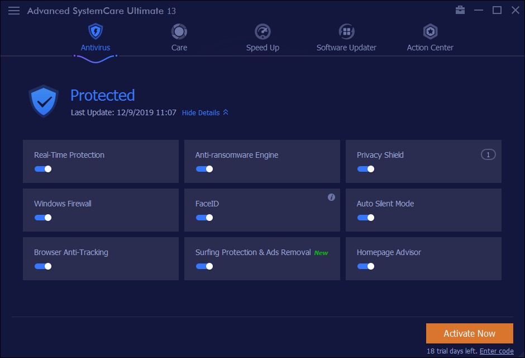Open the FaceID info icon
Screen dimensions: 525x358
click(331, 197)
